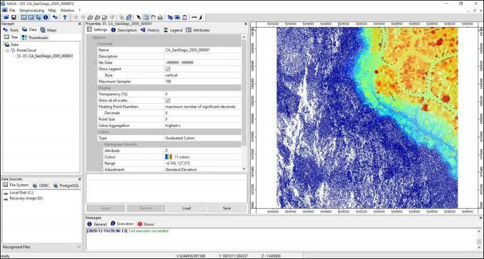Open the ? help menu
Screen dimensions: 484x259
(x=79, y=10)
